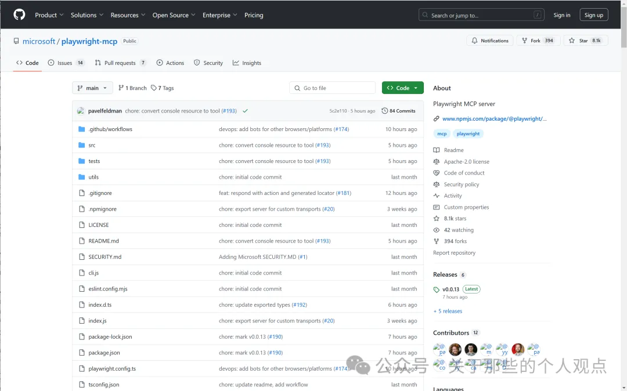Screen dimensions: 627x391
Task: Click the tests folder icon
Action: tap(82, 161)
